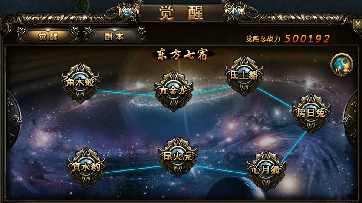Close the 觉醒 panel with X
Screen dimensions: 362x203
click(x=358, y=24)
